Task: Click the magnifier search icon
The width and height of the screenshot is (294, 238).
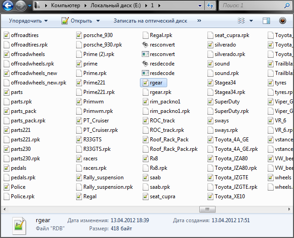Action: (287, 5)
